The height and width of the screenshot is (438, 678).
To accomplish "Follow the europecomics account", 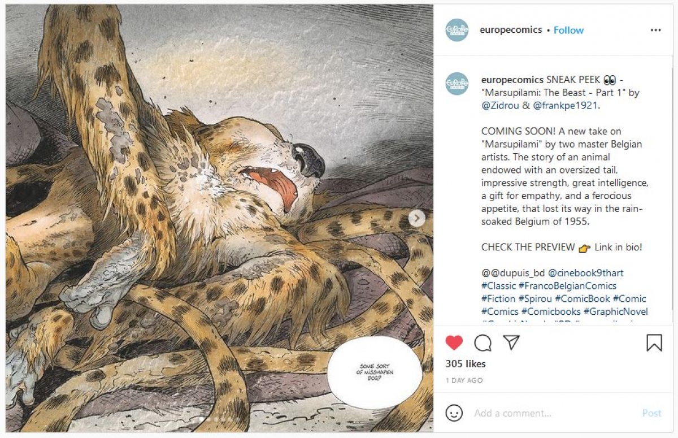I will click(568, 31).
